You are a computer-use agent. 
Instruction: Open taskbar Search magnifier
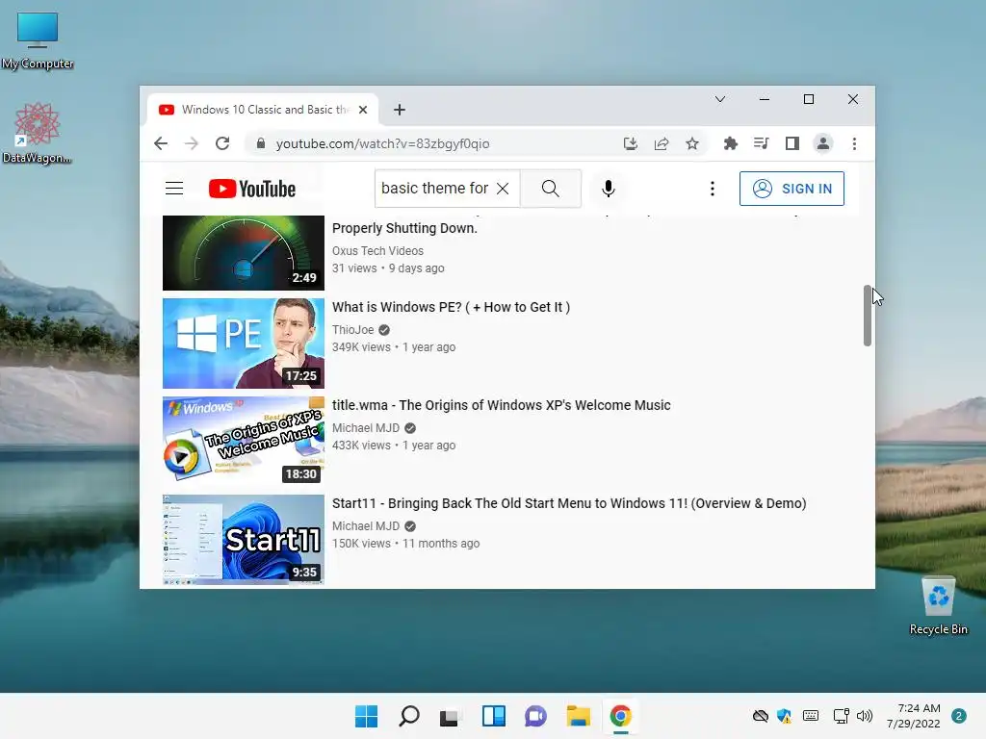coord(408,716)
